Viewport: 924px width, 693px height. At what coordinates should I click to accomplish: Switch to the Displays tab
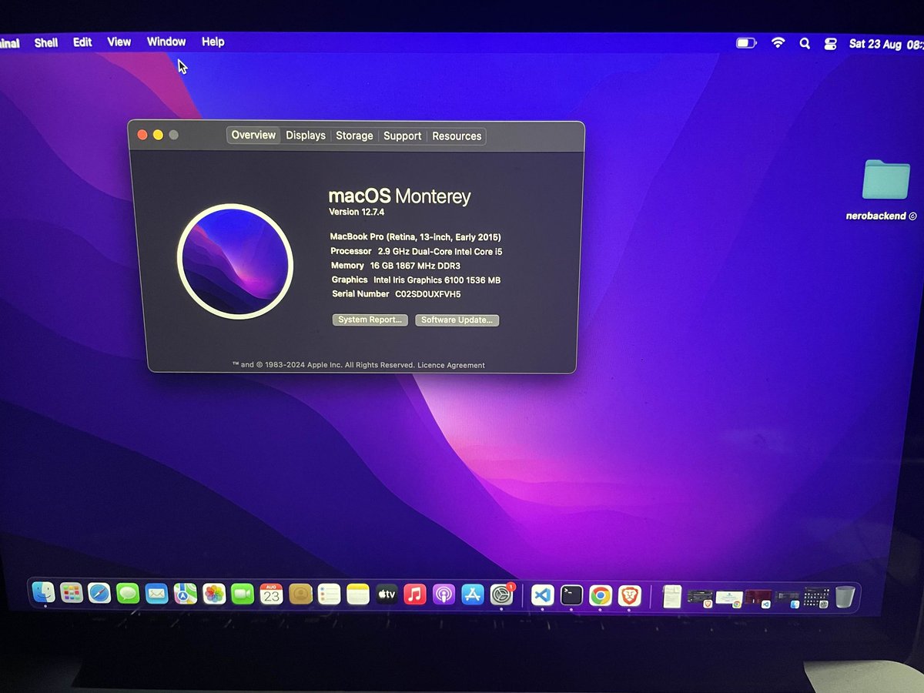pos(306,136)
